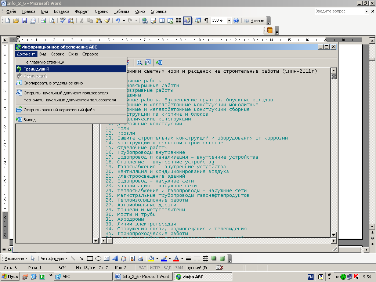Click the fill color paint bucket
The image size is (376, 282).
151,258
